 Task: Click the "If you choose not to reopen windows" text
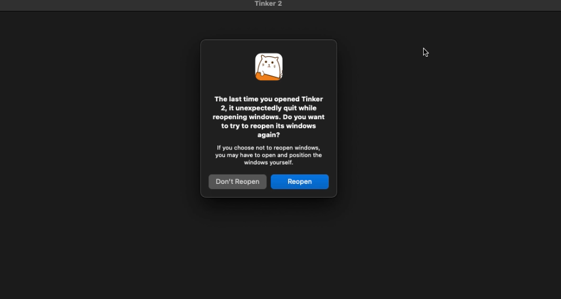[269, 155]
